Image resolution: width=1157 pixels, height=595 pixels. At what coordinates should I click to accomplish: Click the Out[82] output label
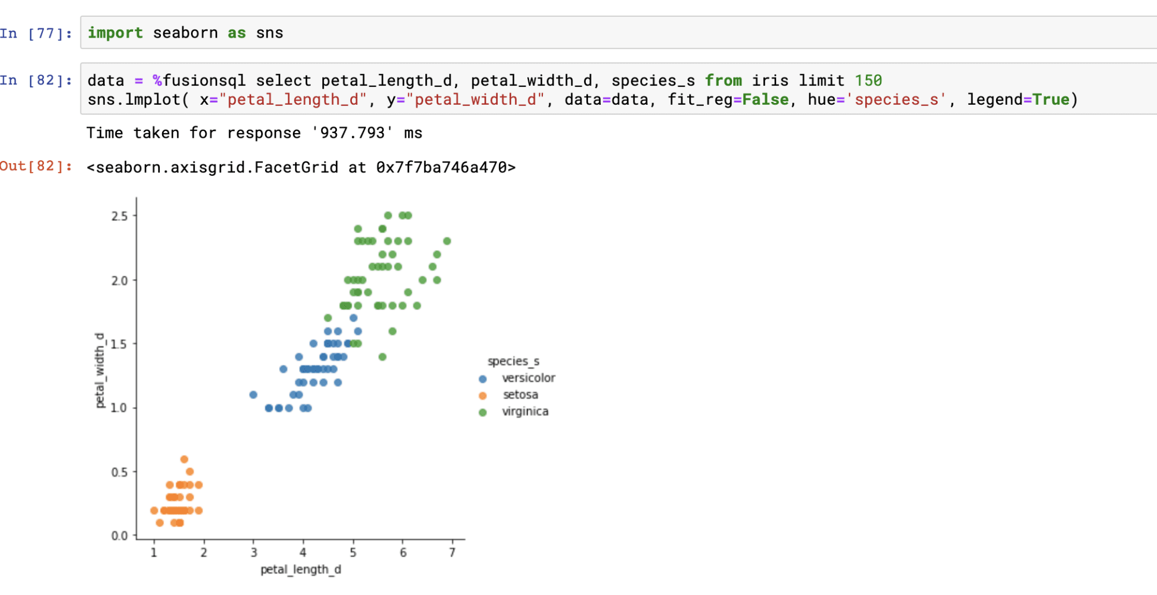click(36, 166)
